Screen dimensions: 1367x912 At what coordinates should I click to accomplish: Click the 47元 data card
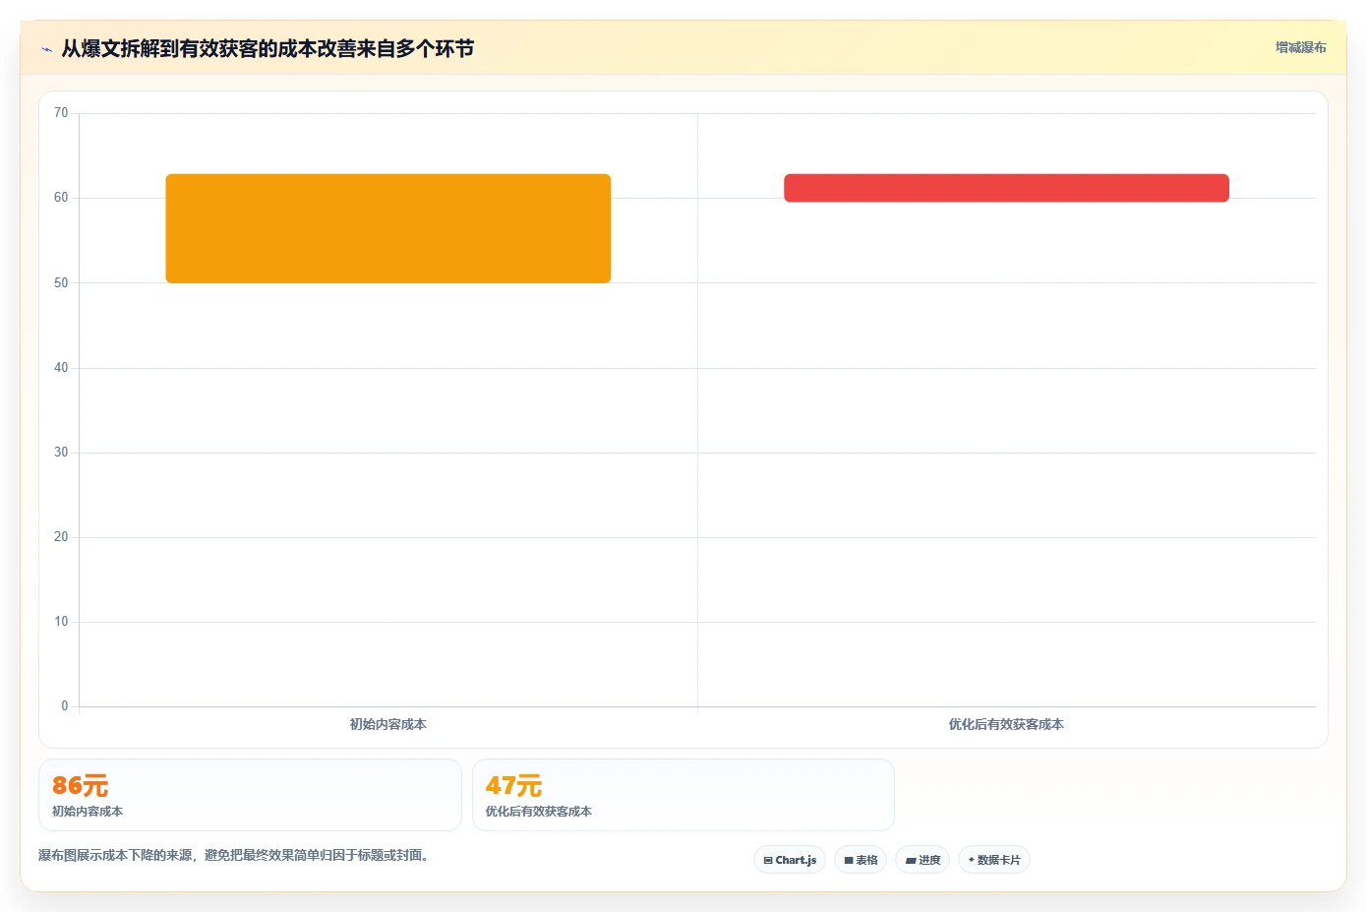pyautogui.click(x=683, y=795)
